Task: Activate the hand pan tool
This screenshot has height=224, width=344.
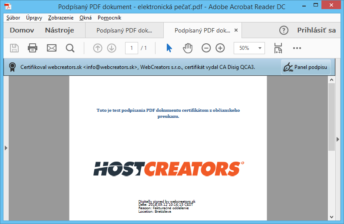Action: point(188,48)
